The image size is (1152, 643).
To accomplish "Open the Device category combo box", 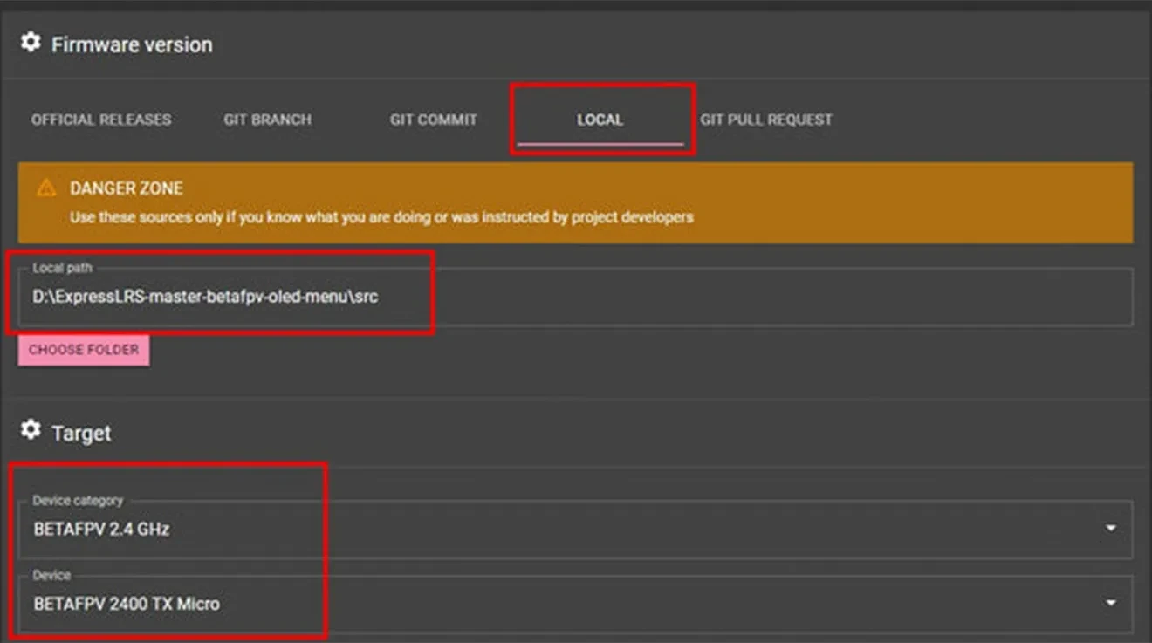I will (x=559, y=530).
